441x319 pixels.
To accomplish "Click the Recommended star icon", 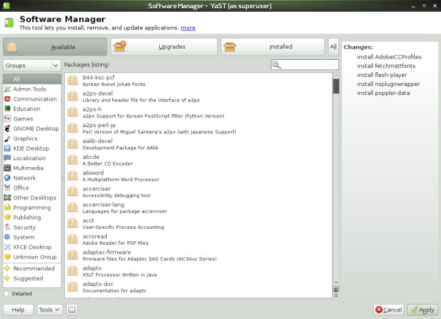I will [x=8, y=269].
